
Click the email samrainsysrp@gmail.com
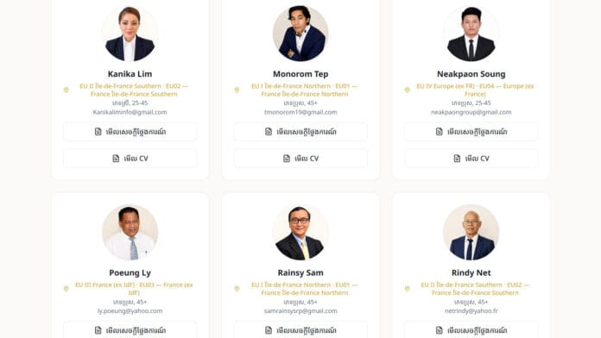tap(300, 311)
